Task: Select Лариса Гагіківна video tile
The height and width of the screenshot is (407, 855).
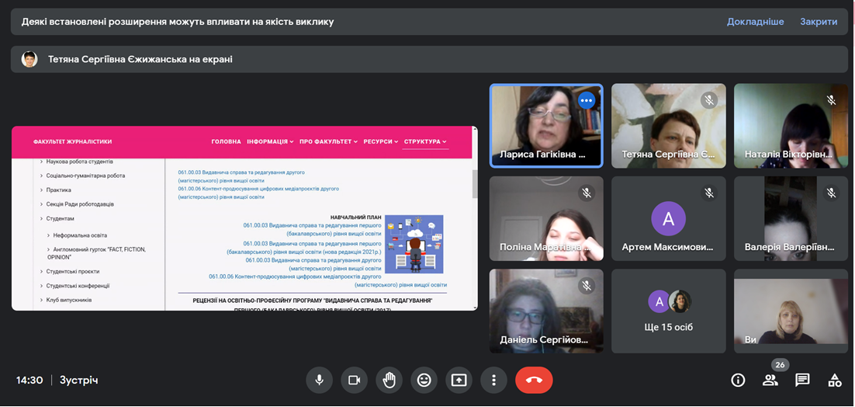Action: (x=546, y=126)
